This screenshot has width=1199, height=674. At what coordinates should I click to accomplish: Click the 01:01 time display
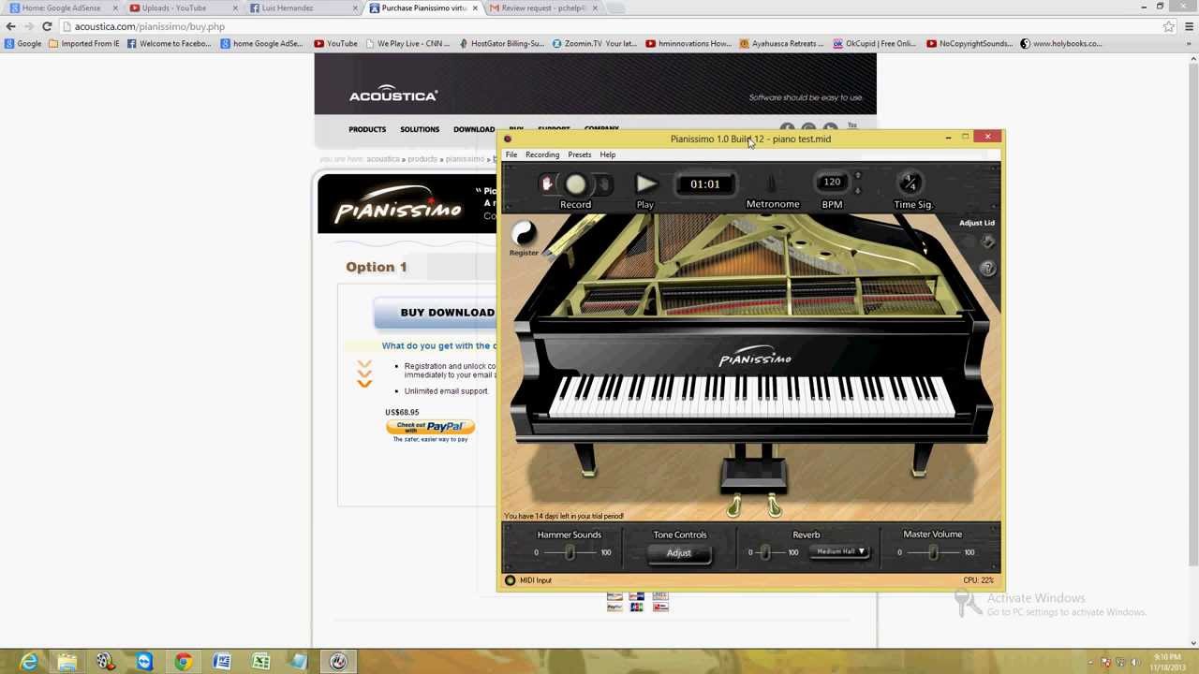tap(705, 184)
